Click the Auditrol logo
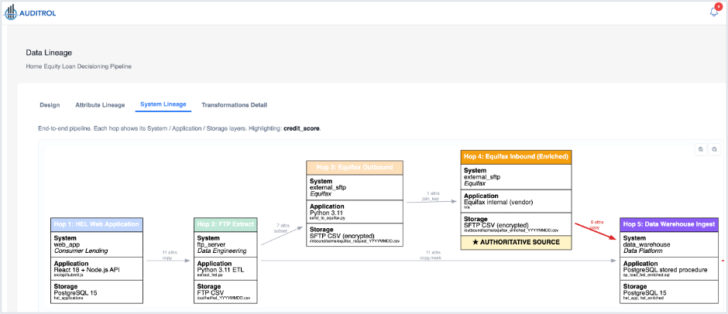Viewport: 728px width, 314px height. click(x=29, y=12)
